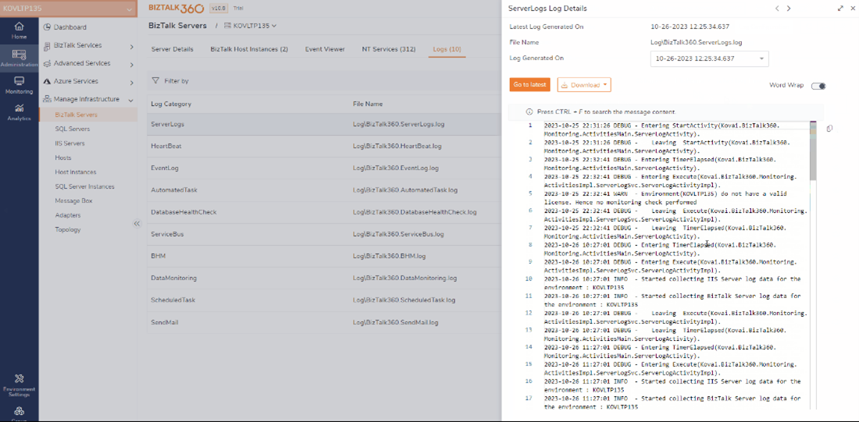This screenshot has width=859, height=422.
Task: Switch to Server Details tab
Action: coord(172,49)
